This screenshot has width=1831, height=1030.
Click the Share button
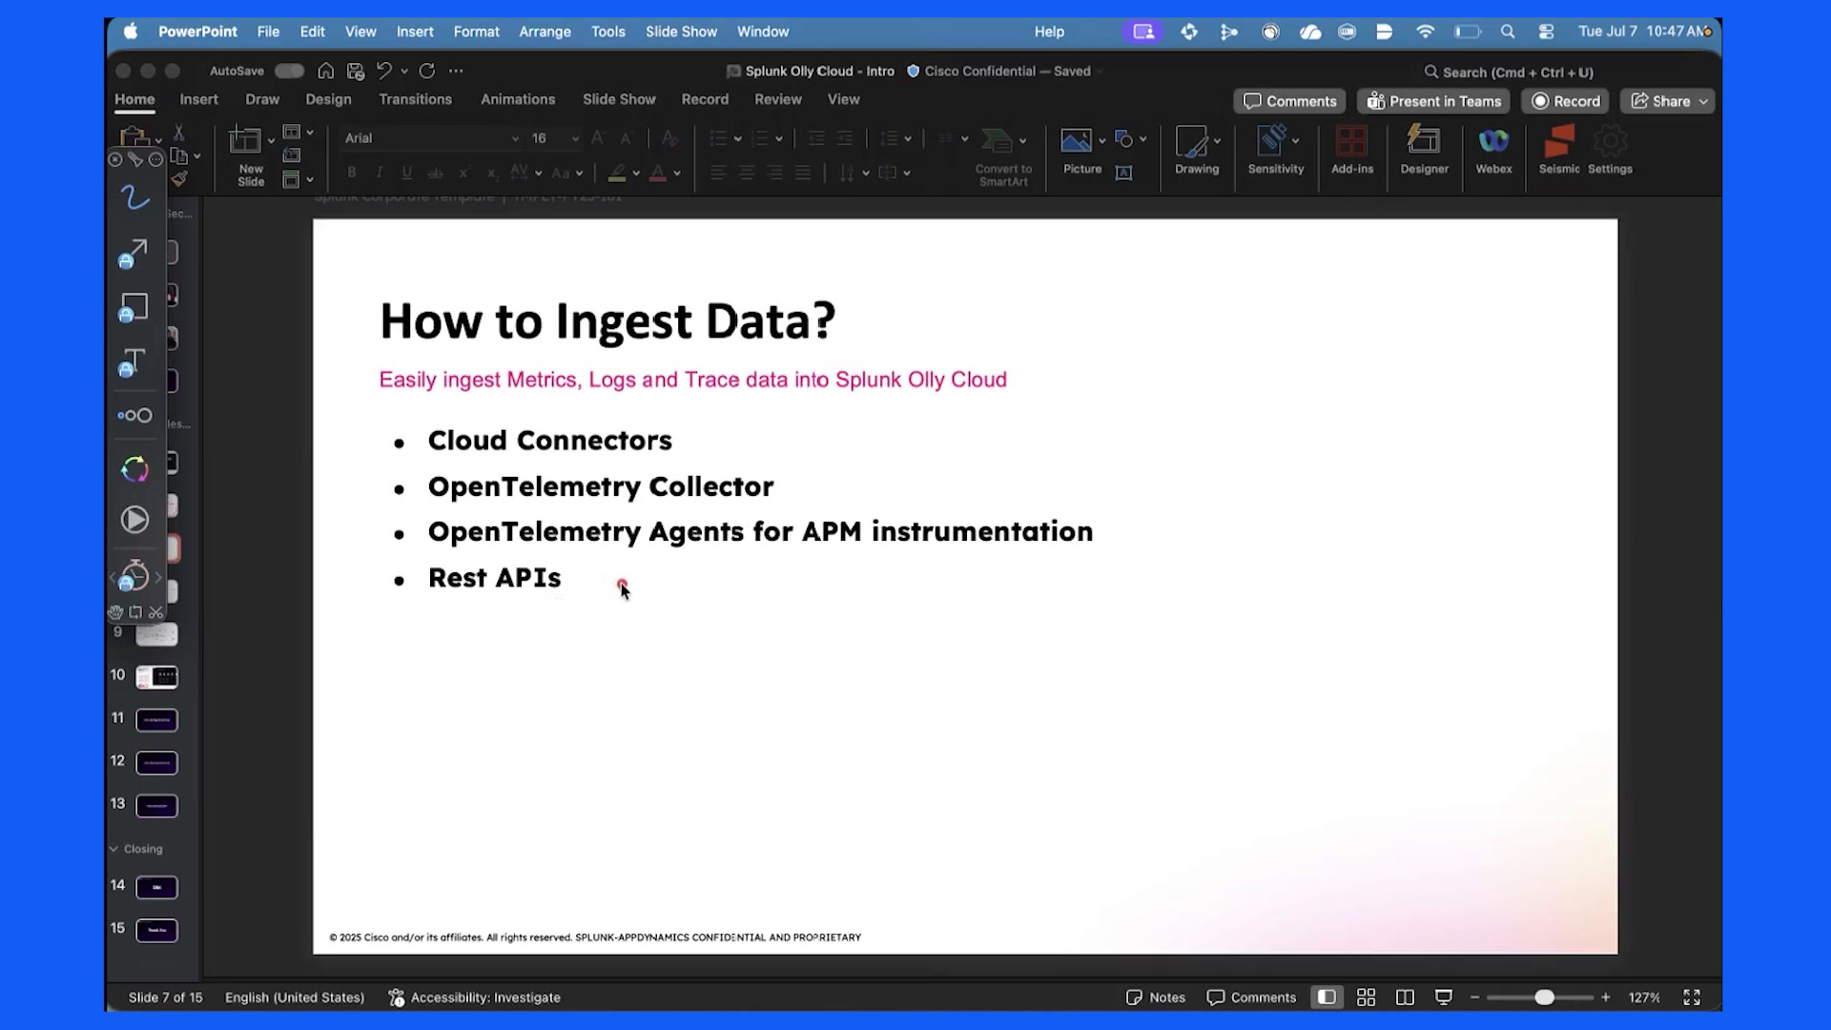[x=1670, y=101]
